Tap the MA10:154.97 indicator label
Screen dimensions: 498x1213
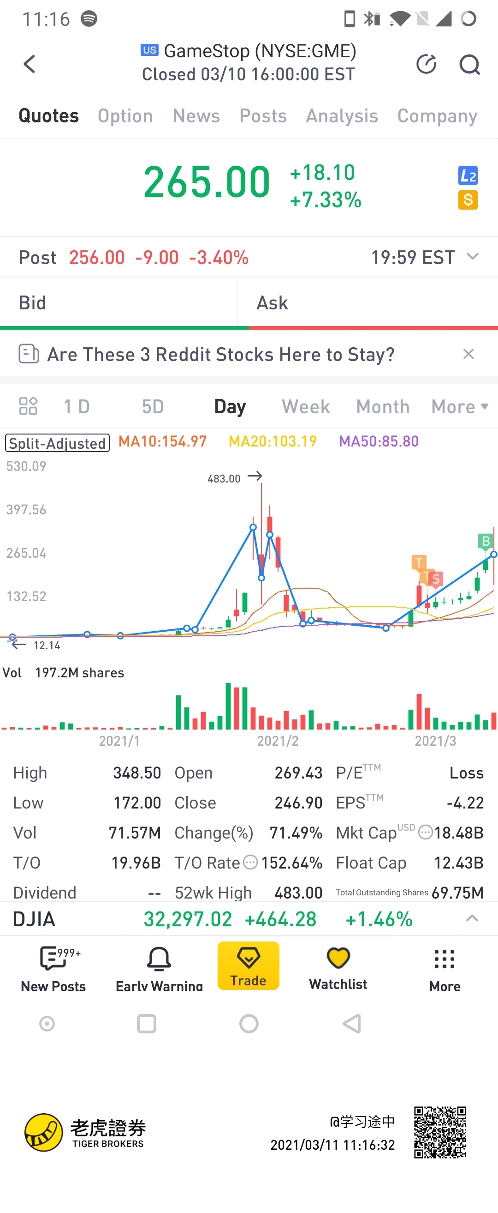(x=162, y=441)
